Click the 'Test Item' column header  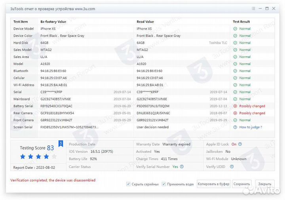[21, 22]
